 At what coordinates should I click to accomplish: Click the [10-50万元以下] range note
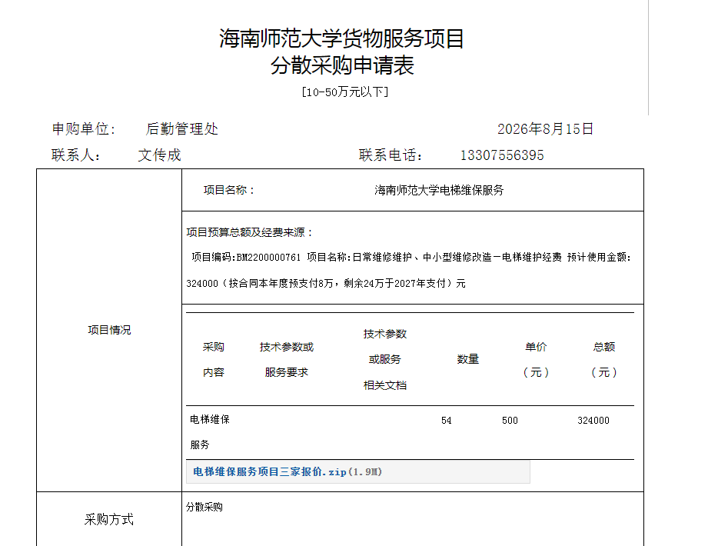click(x=345, y=92)
